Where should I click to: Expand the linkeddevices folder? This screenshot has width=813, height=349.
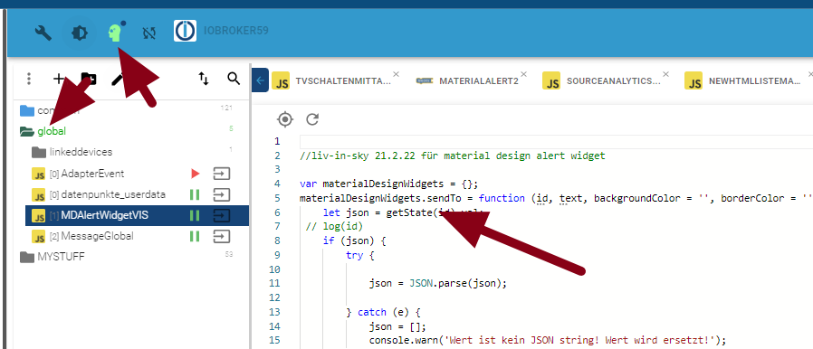tap(39, 152)
